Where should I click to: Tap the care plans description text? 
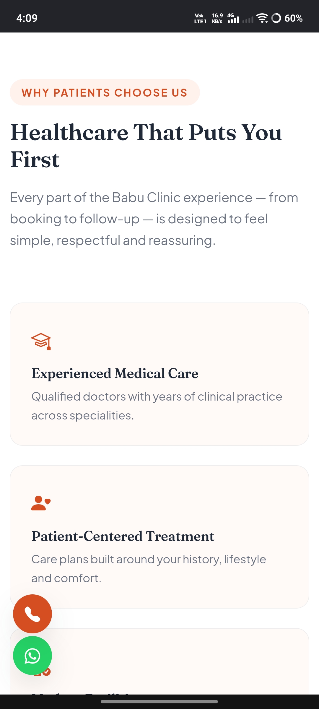[x=149, y=569]
